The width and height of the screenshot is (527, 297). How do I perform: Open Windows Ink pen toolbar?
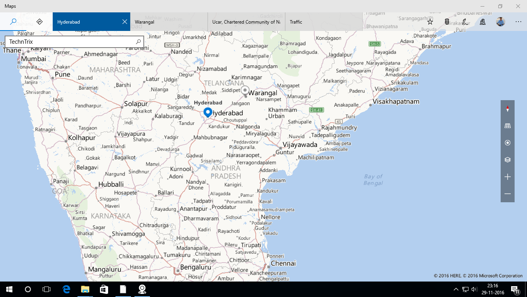(464, 22)
